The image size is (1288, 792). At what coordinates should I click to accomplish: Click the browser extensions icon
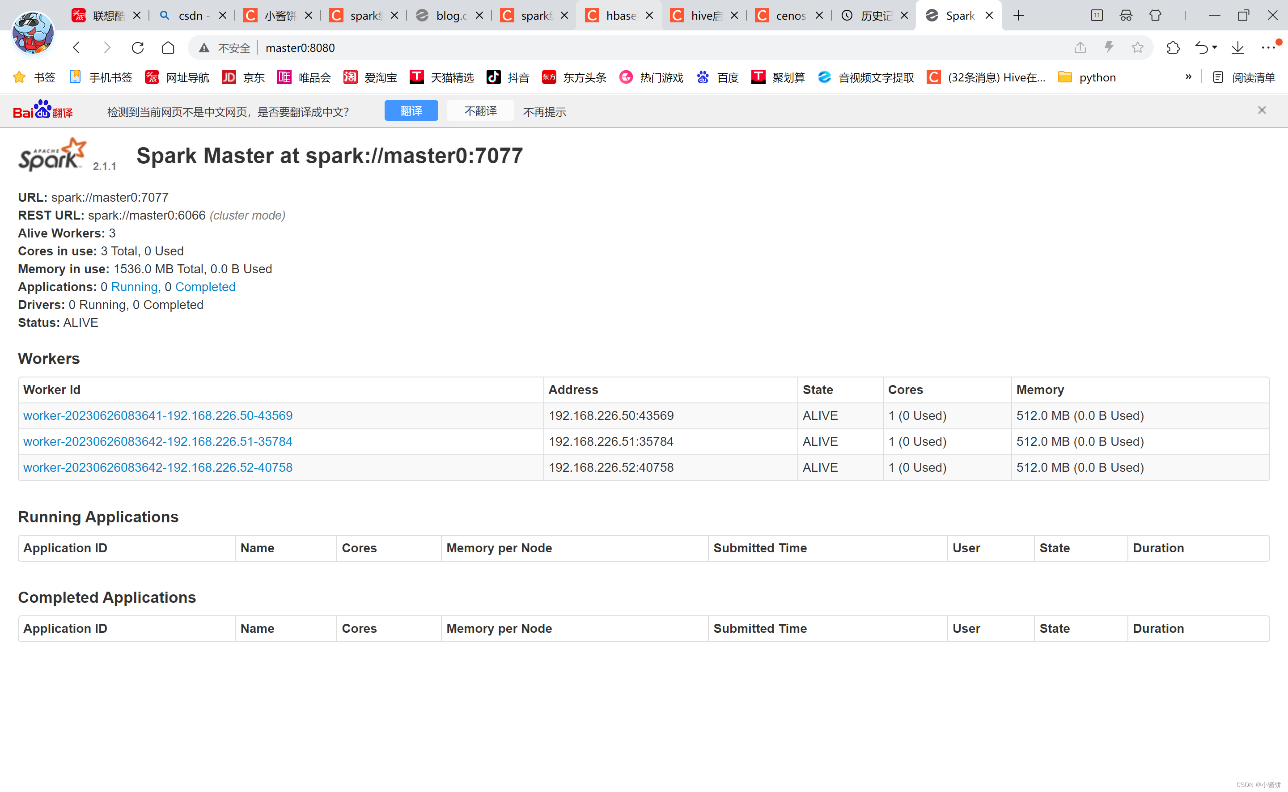[x=1173, y=47]
